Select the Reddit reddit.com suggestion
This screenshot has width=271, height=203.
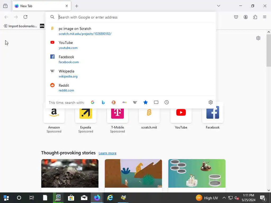click(131, 88)
